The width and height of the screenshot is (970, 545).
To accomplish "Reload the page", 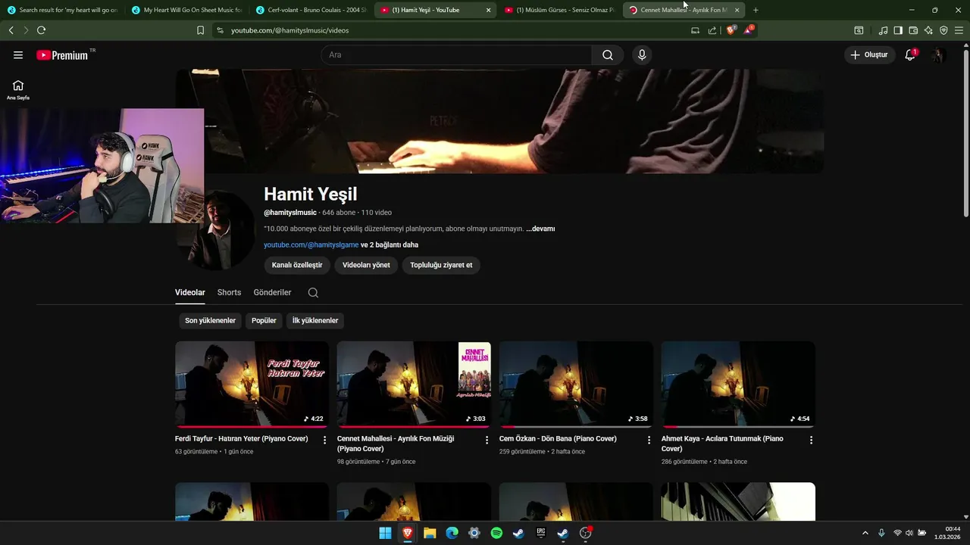I will pyautogui.click(x=41, y=30).
